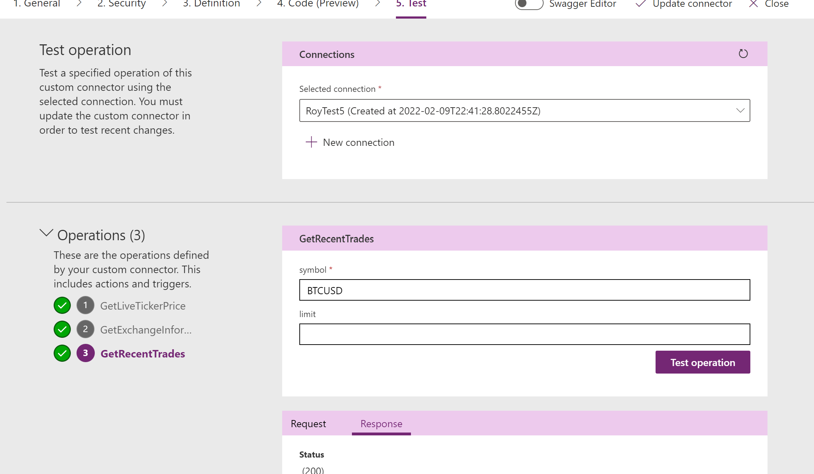
Task: Click green checkmark beside GetRecentTrades
Action: 62,353
